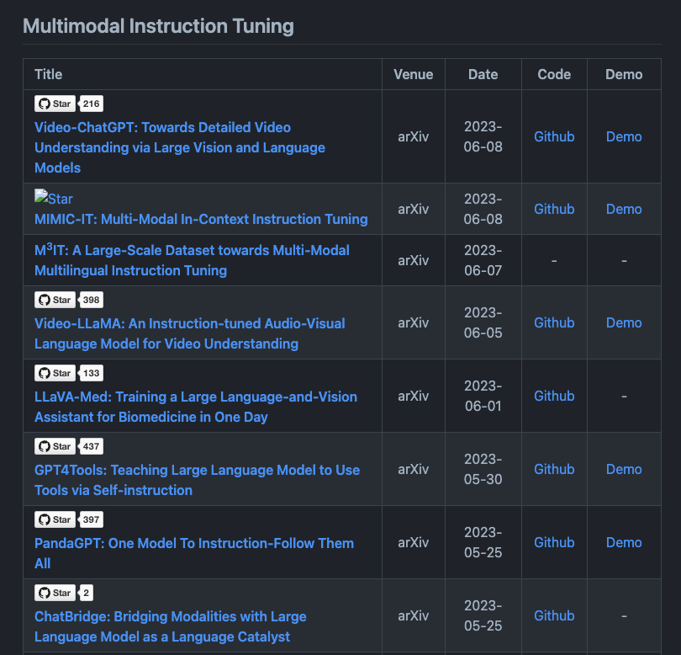Open Github link in ChatBridge row
Screen dimensions: 681x655
(554, 615)
